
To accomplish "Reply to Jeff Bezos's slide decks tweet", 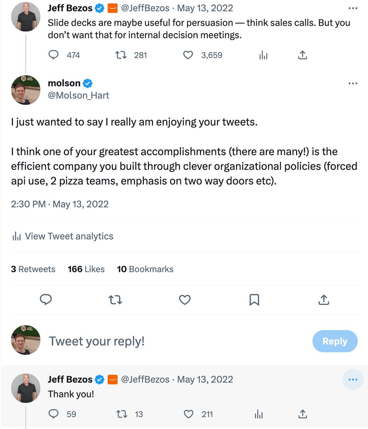I will point(54,55).
